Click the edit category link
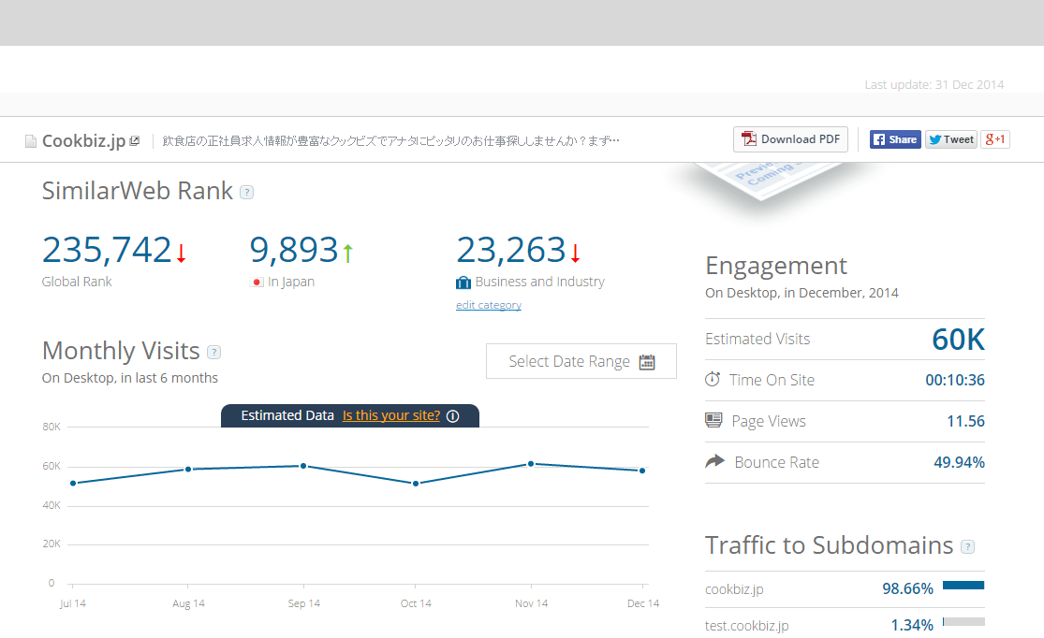 pyautogui.click(x=489, y=305)
